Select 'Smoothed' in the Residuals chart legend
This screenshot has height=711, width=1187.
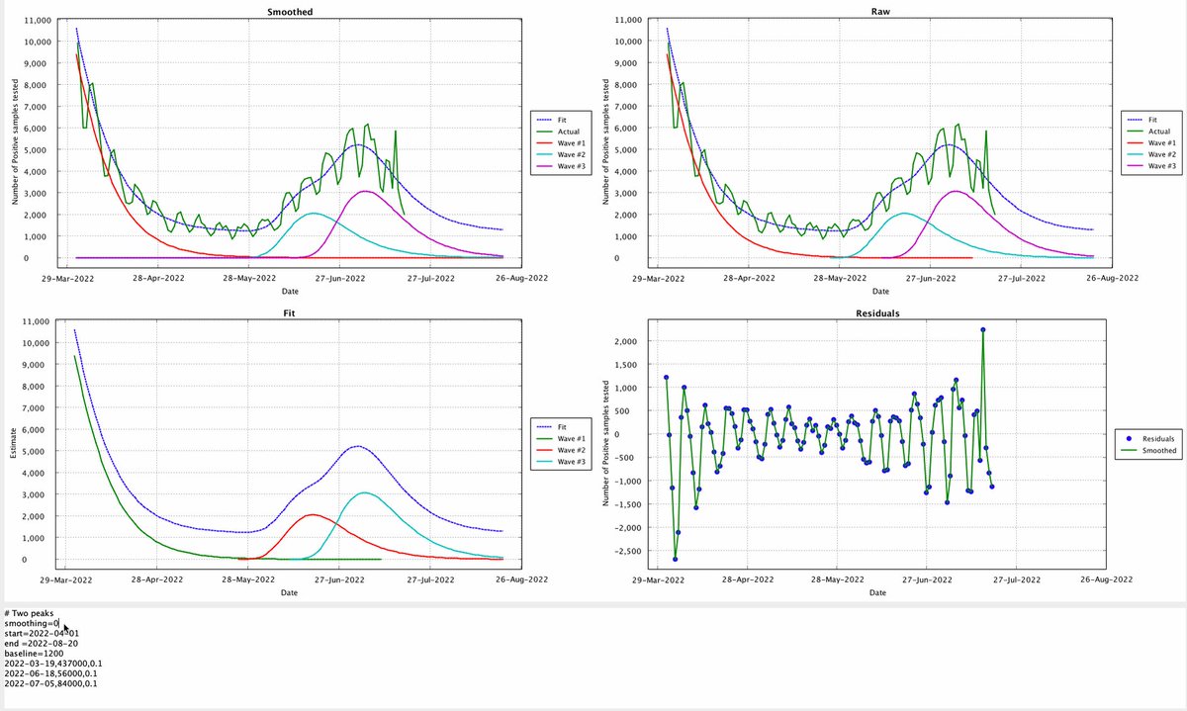[1159, 449]
